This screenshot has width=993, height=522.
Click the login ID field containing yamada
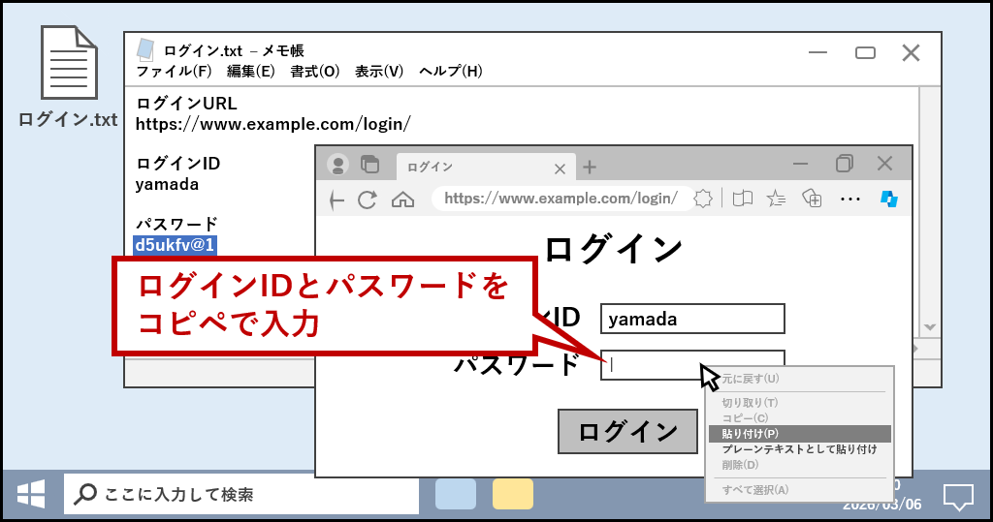692,319
